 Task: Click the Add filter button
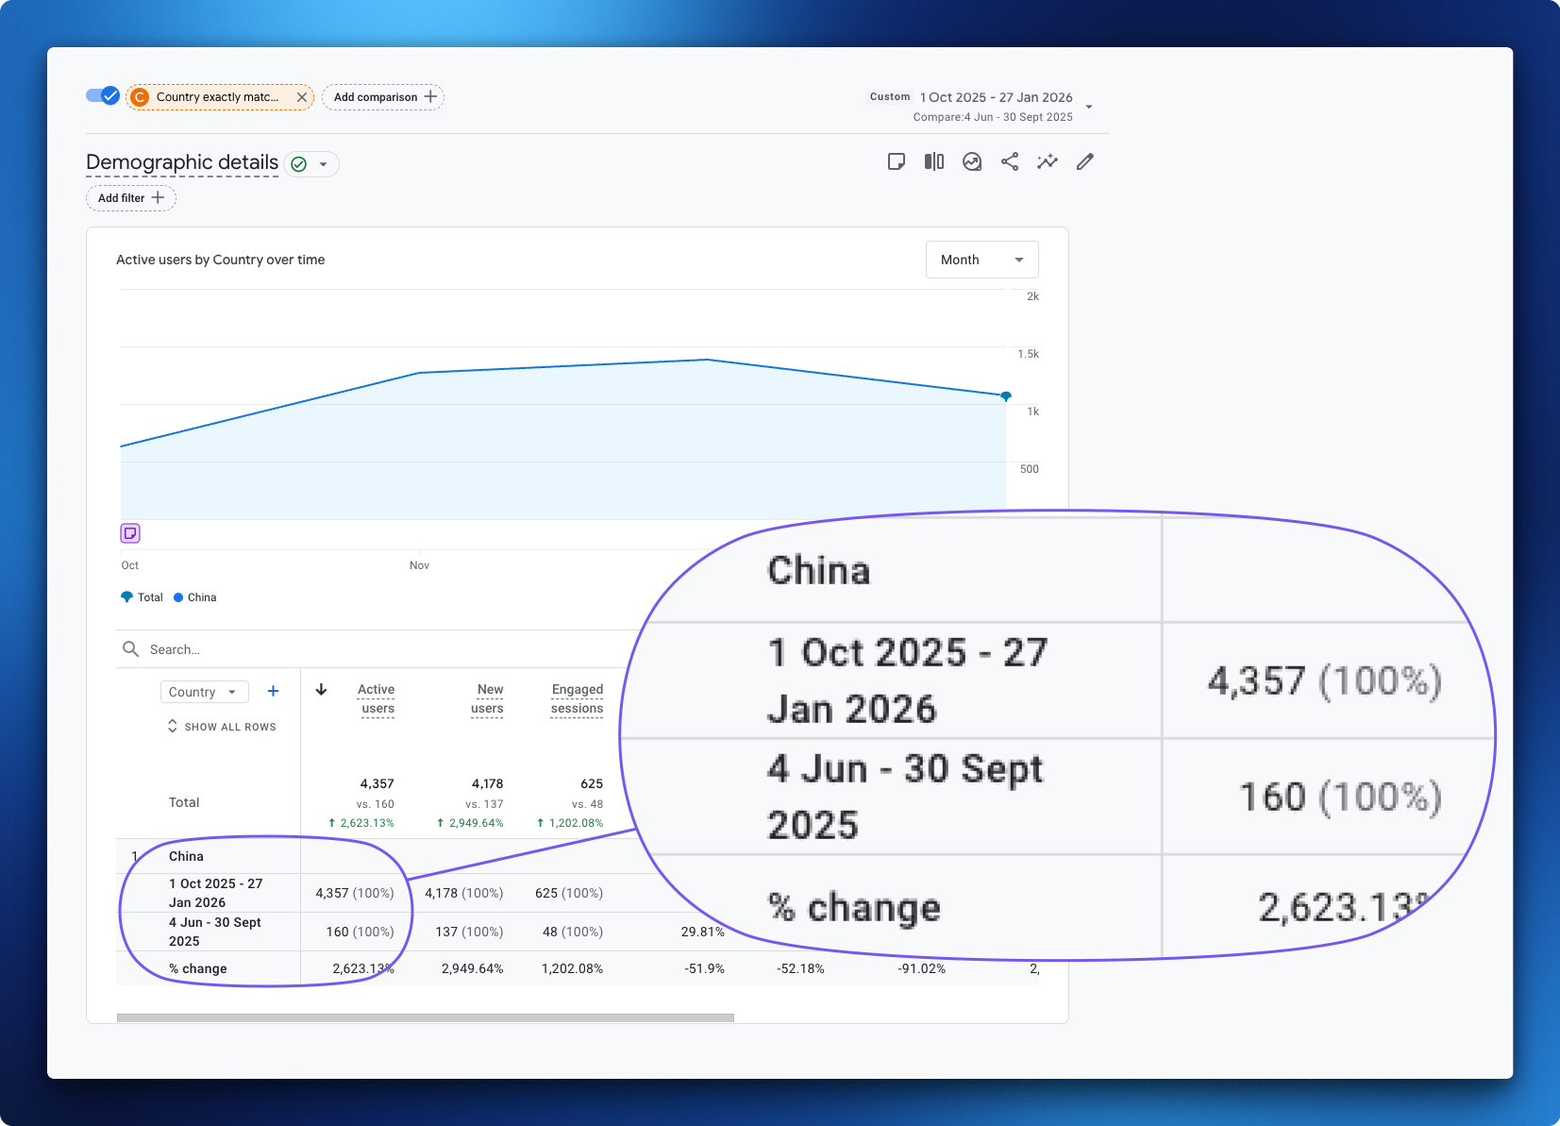click(130, 197)
